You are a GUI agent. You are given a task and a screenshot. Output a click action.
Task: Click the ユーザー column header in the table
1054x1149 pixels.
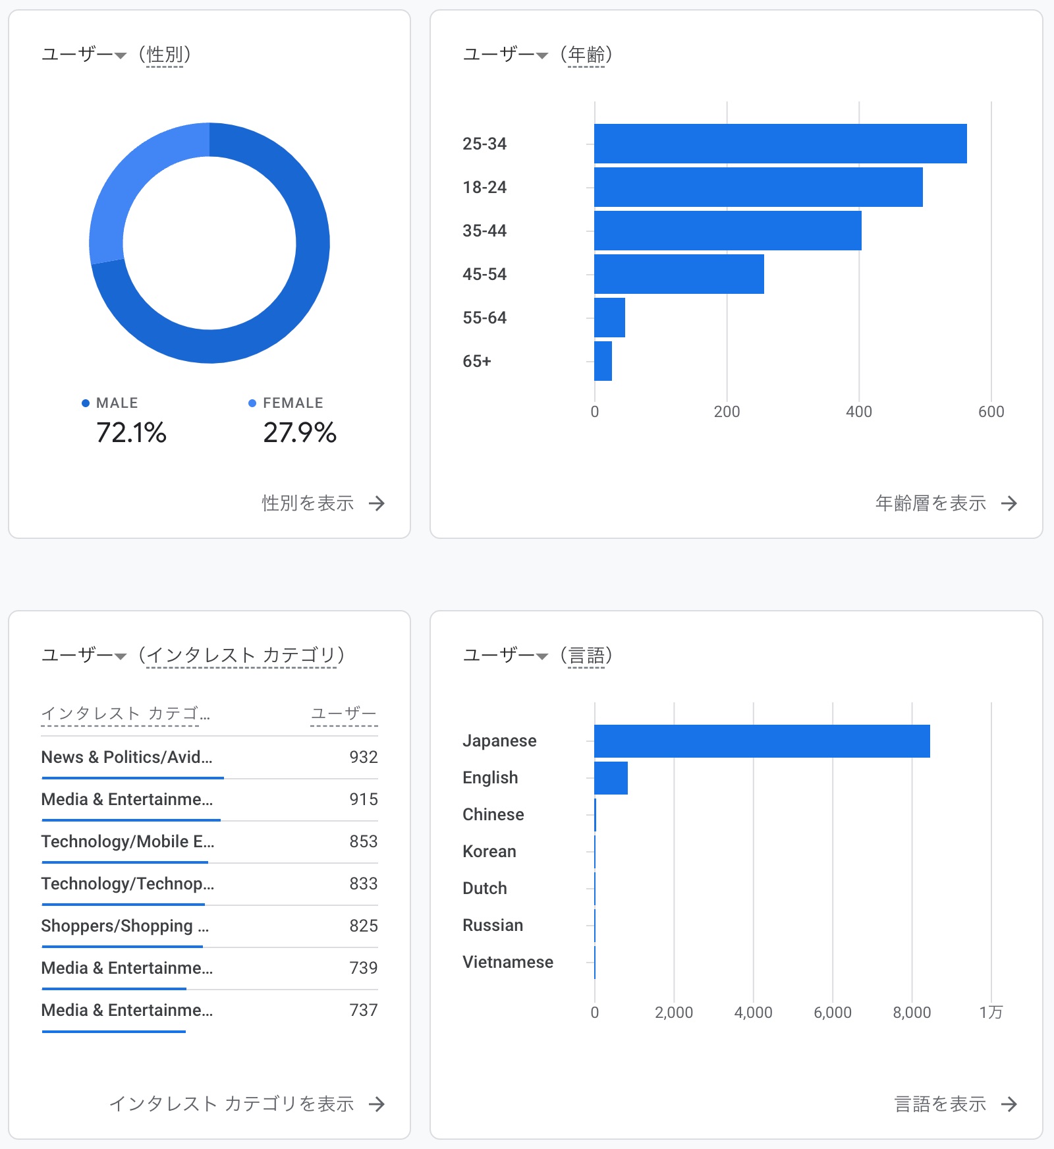[x=344, y=714]
